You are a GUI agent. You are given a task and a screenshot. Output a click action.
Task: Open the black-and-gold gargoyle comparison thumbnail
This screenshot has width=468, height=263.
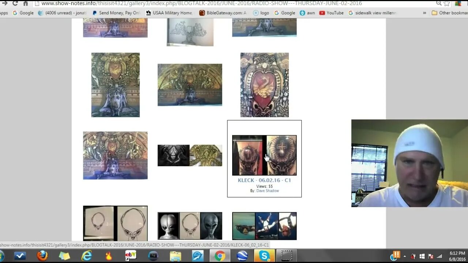pyautogui.click(x=190, y=155)
